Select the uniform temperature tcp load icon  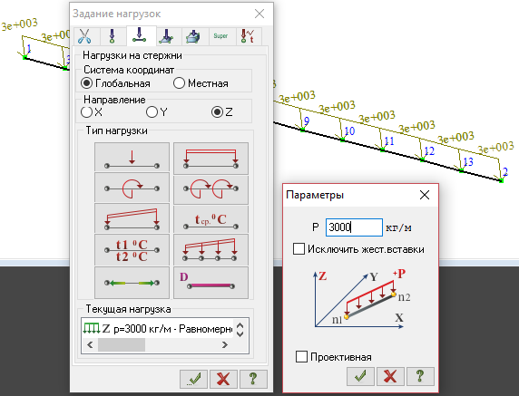coord(211,219)
